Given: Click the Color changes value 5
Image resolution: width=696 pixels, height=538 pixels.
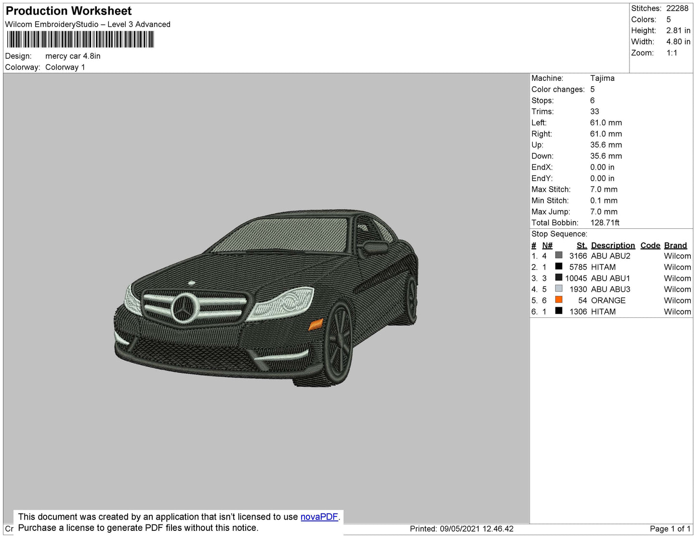Looking at the screenshot, I should click(x=592, y=89).
